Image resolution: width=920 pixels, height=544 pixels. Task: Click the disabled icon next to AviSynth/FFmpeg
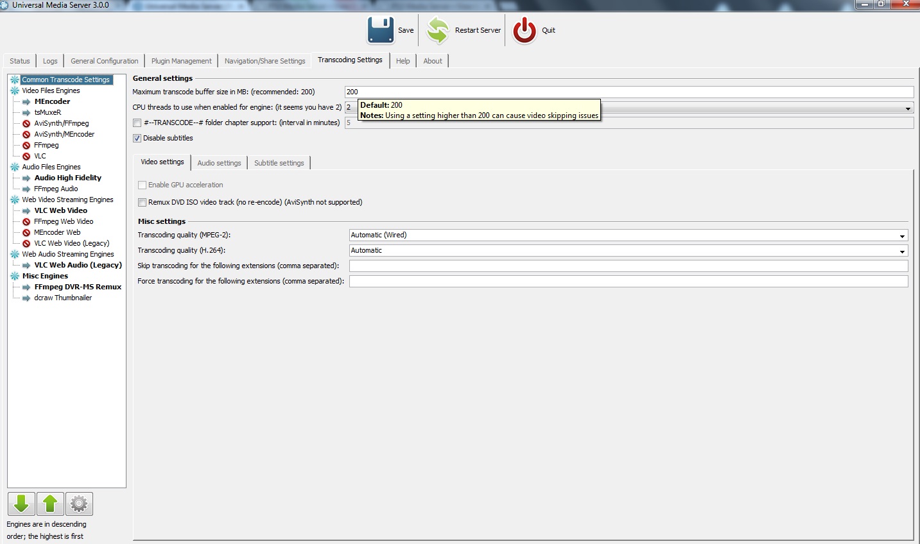26,124
